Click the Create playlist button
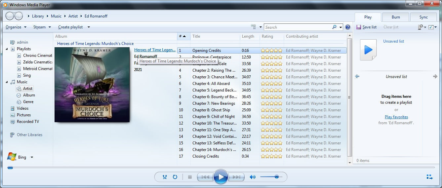 coord(70,27)
